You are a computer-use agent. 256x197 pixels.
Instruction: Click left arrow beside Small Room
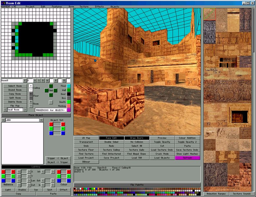[x=5, y=110]
